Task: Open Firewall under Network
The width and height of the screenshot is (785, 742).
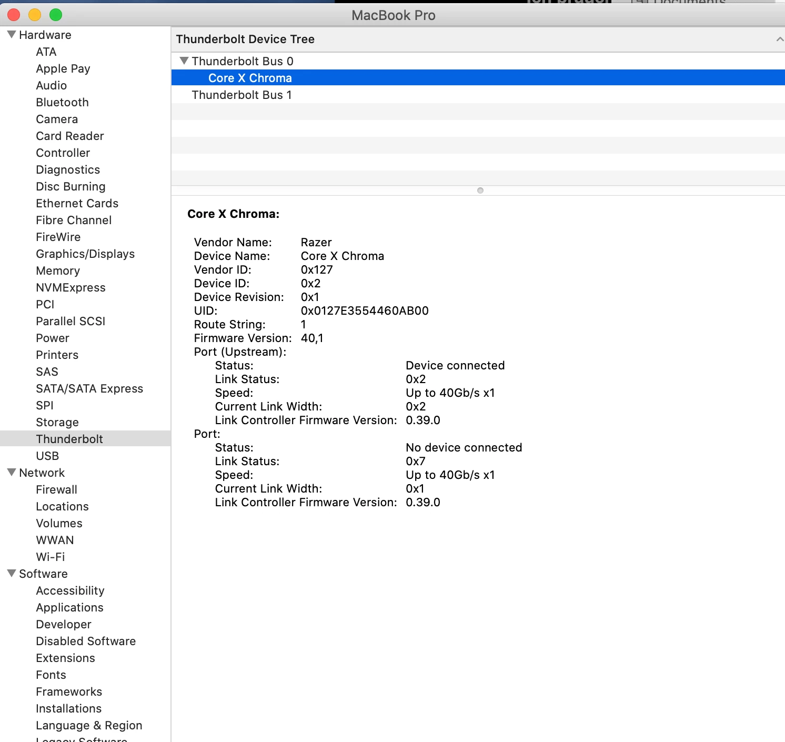Action: click(57, 489)
